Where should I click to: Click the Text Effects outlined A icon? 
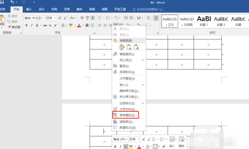point(63,25)
